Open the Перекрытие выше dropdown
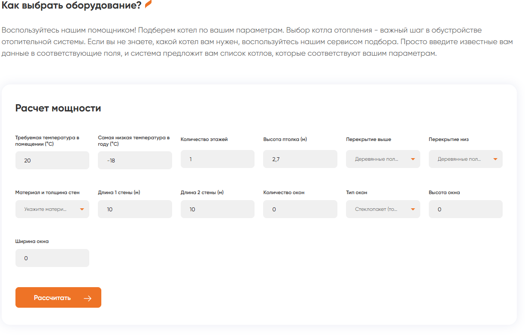This screenshot has height=336, width=525. tap(383, 159)
